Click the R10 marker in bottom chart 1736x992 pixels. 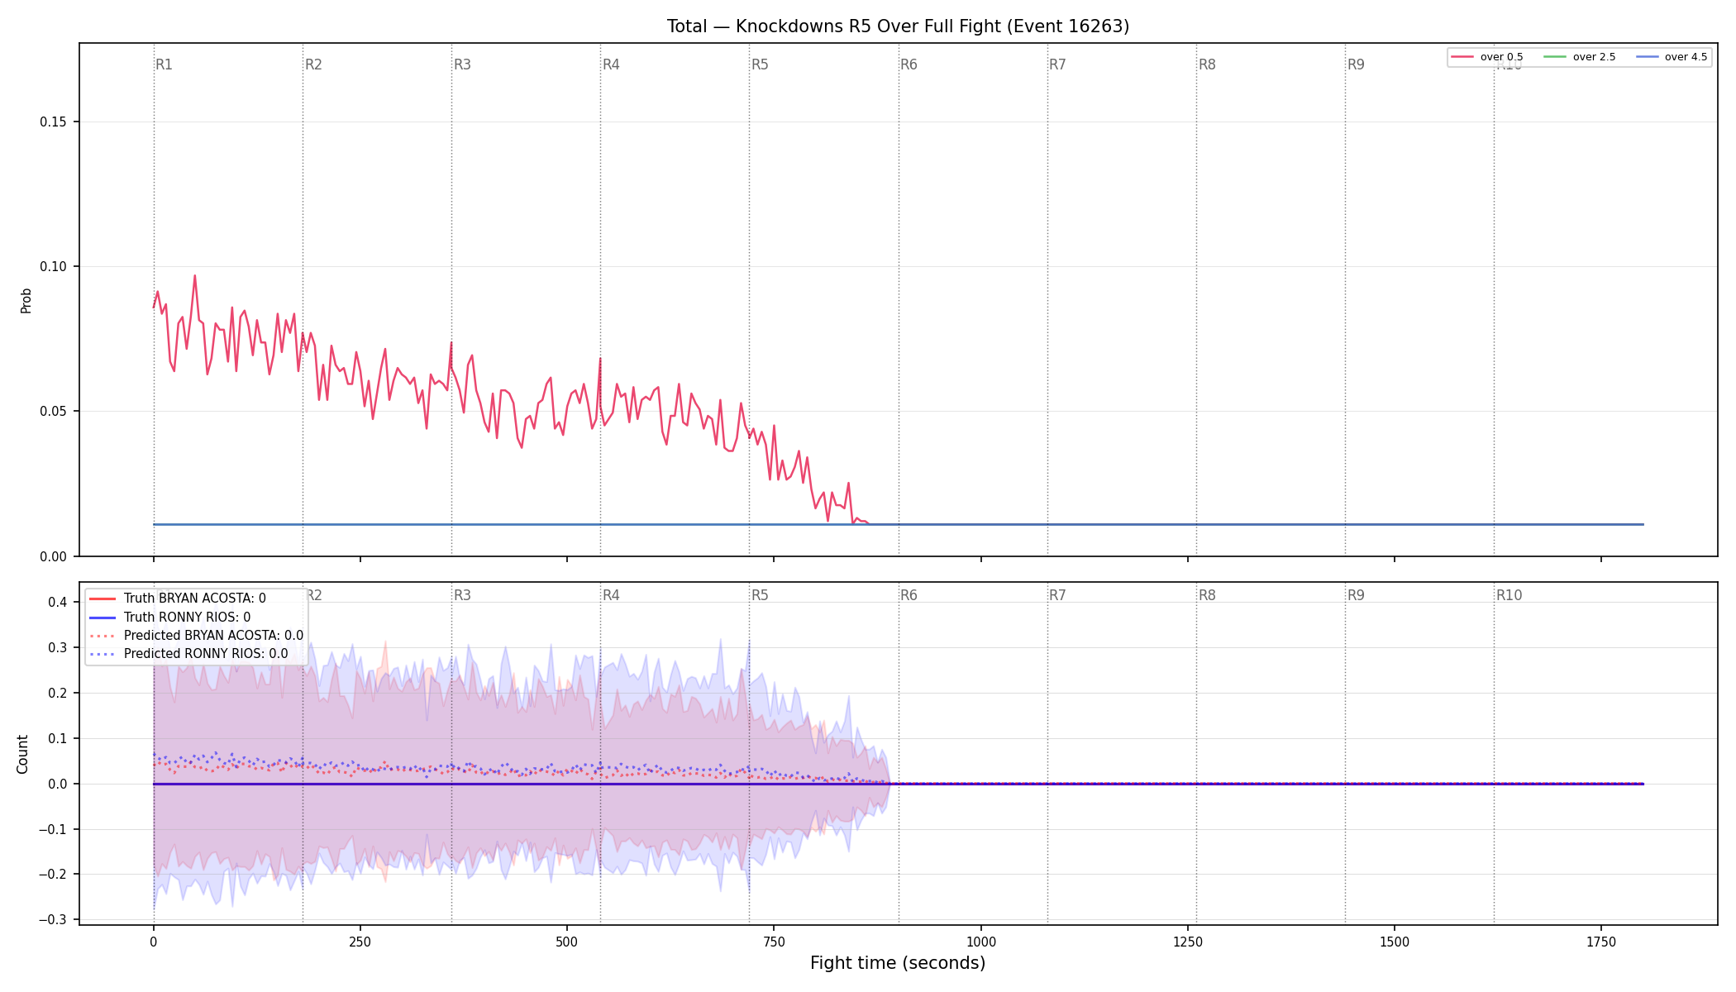pyautogui.click(x=1509, y=595)
